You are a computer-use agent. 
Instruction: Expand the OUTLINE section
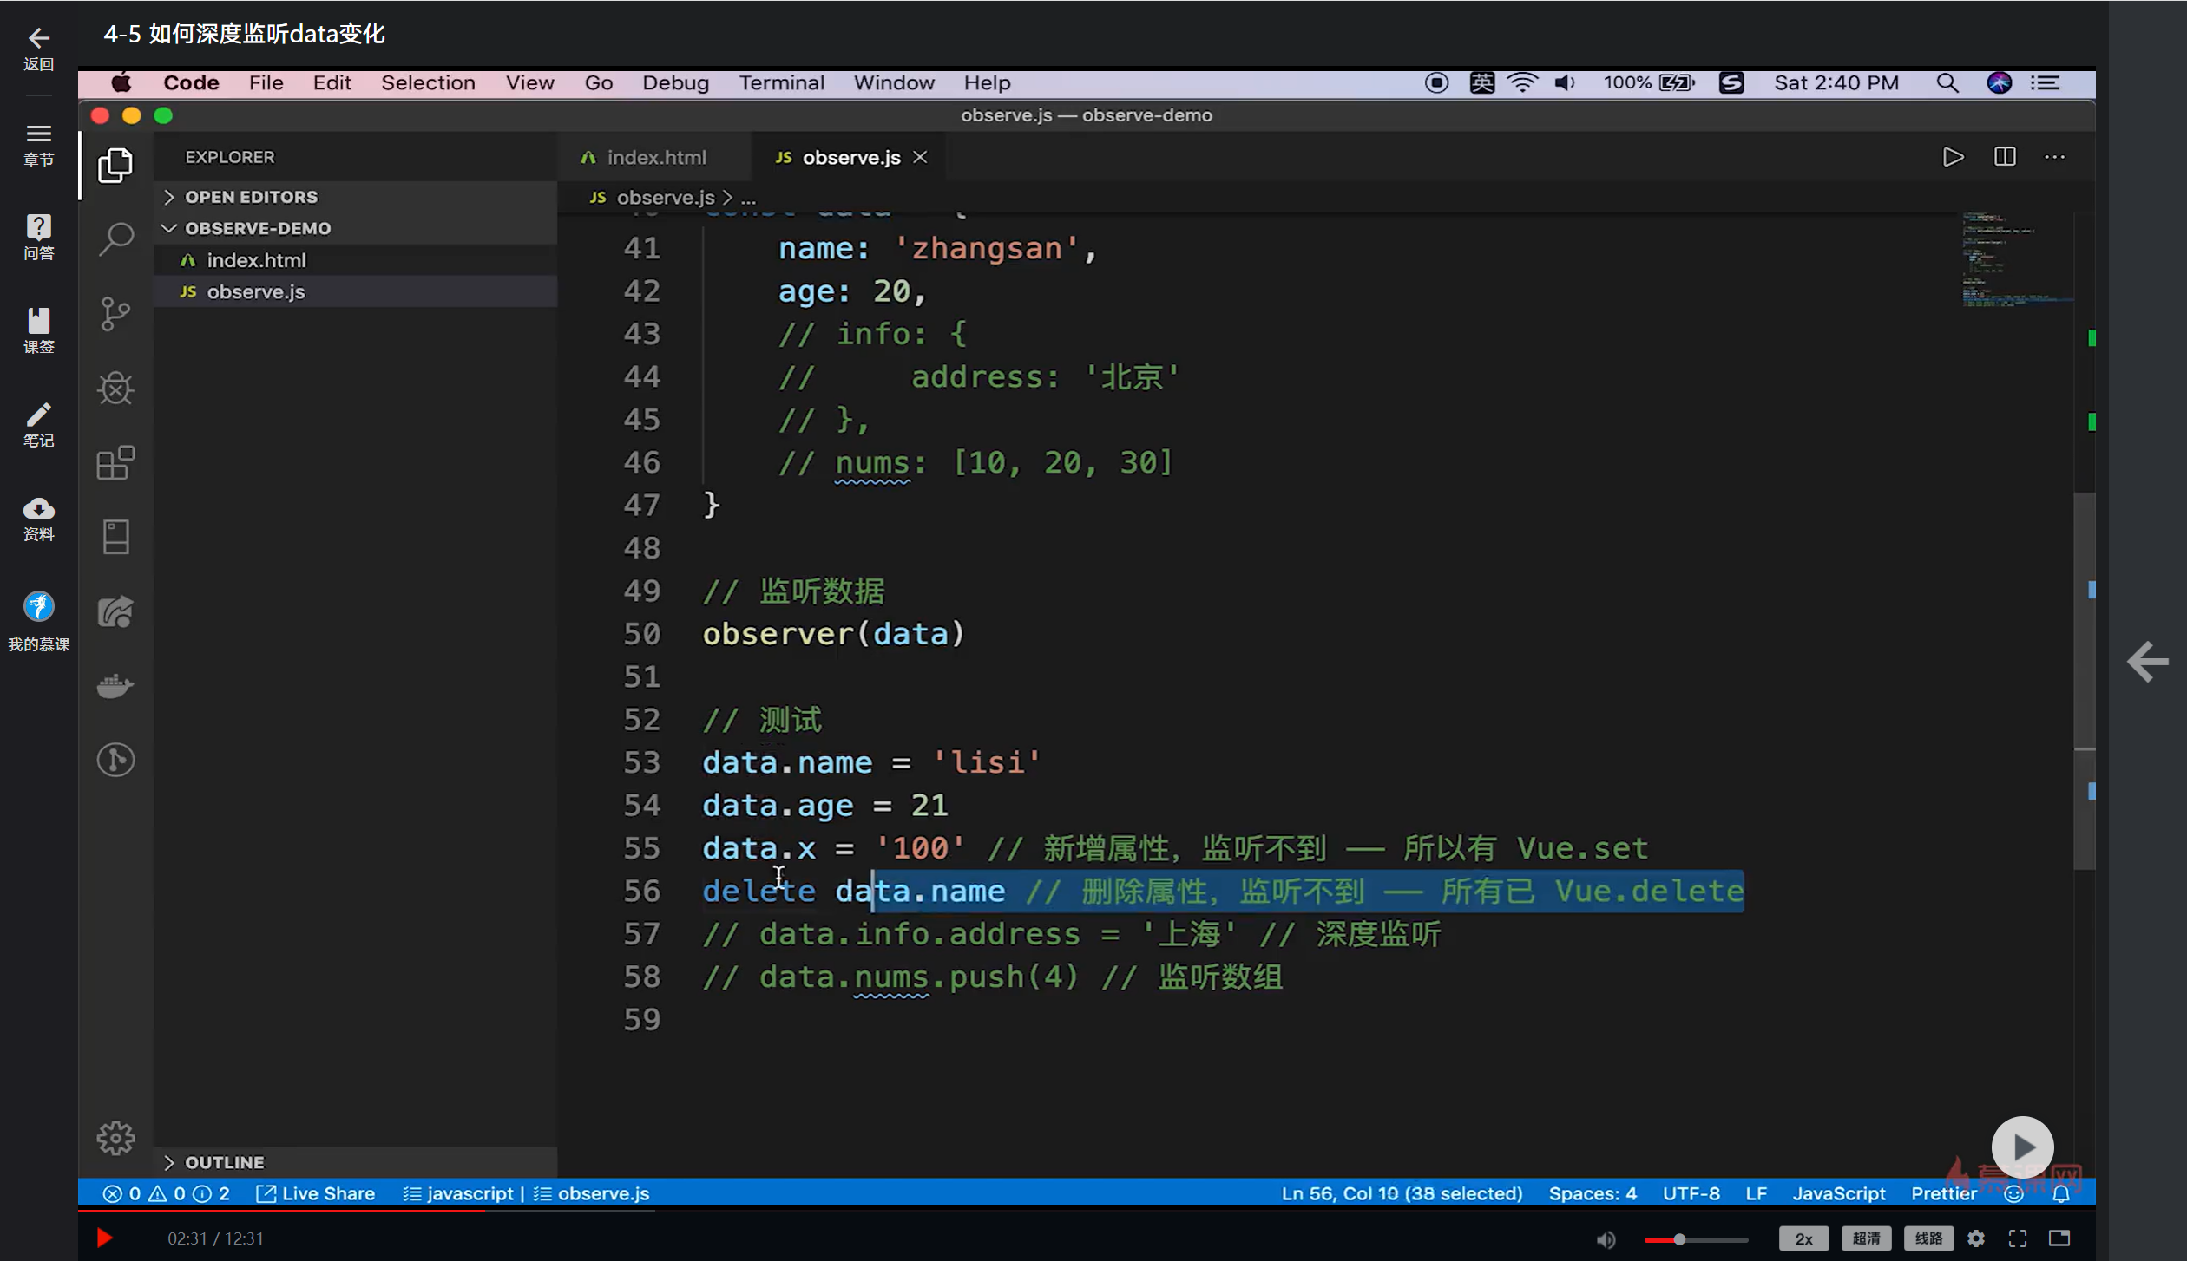[x=224, y=1162]
